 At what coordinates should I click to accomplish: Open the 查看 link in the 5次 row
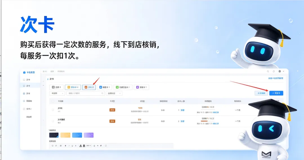(x=182, y=121)
